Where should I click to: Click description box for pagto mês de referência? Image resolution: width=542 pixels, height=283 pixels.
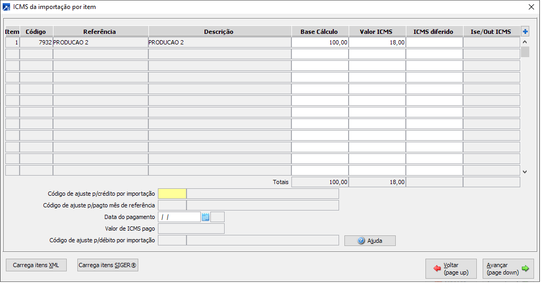click(263, 205)
